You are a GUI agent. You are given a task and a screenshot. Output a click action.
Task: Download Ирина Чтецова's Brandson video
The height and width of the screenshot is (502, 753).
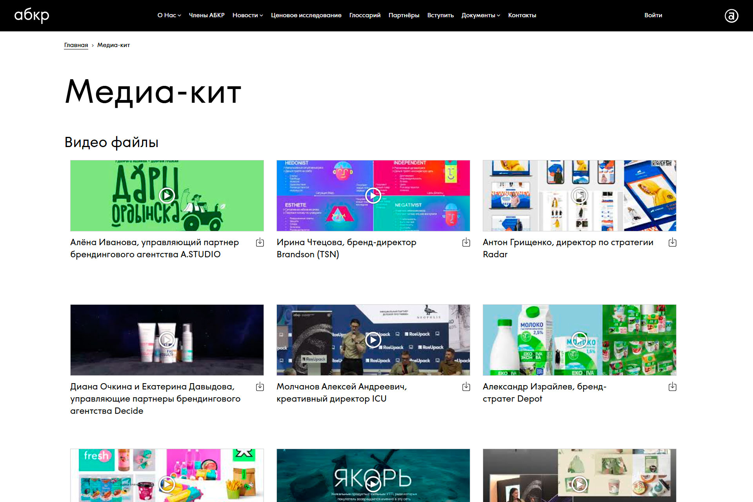[x=466, y=242]
